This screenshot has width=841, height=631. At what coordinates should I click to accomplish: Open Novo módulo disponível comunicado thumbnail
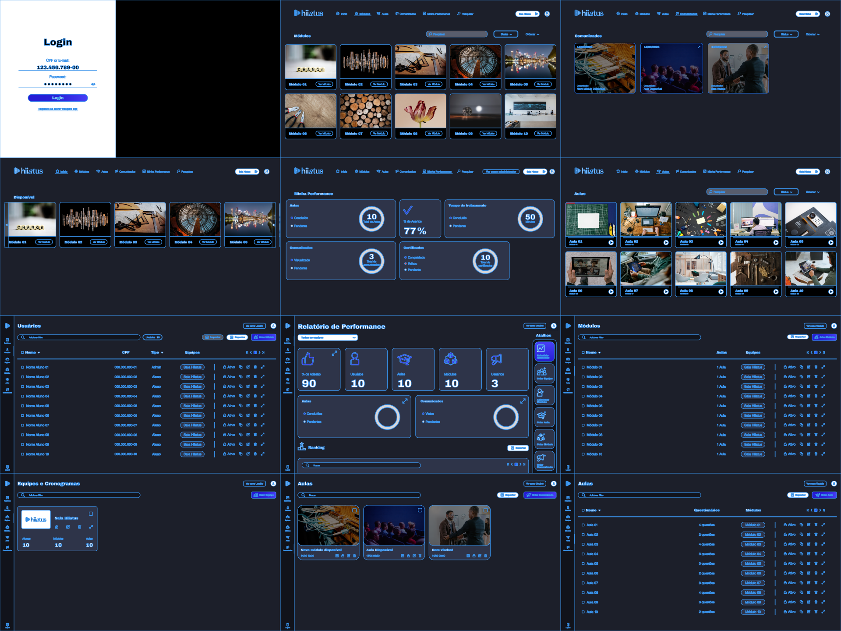pyautogui.click(x=328, y=525)
